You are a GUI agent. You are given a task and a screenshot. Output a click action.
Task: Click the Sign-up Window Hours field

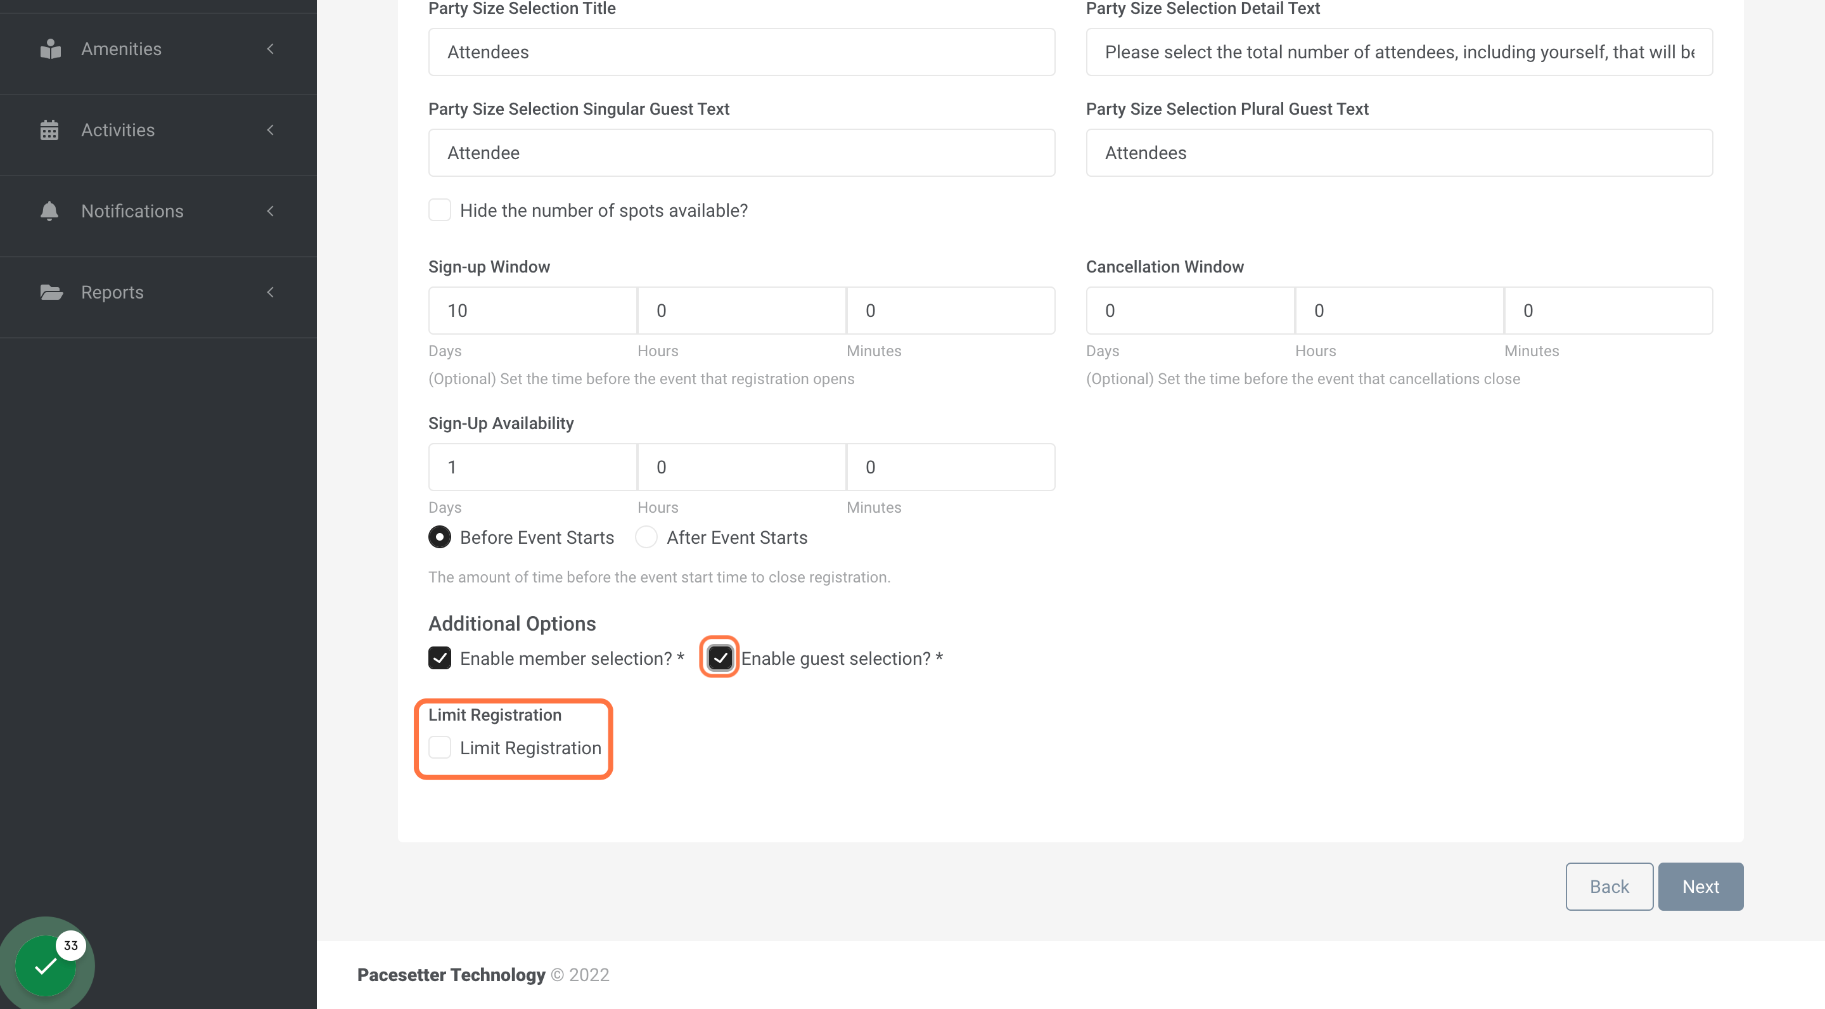742,311
